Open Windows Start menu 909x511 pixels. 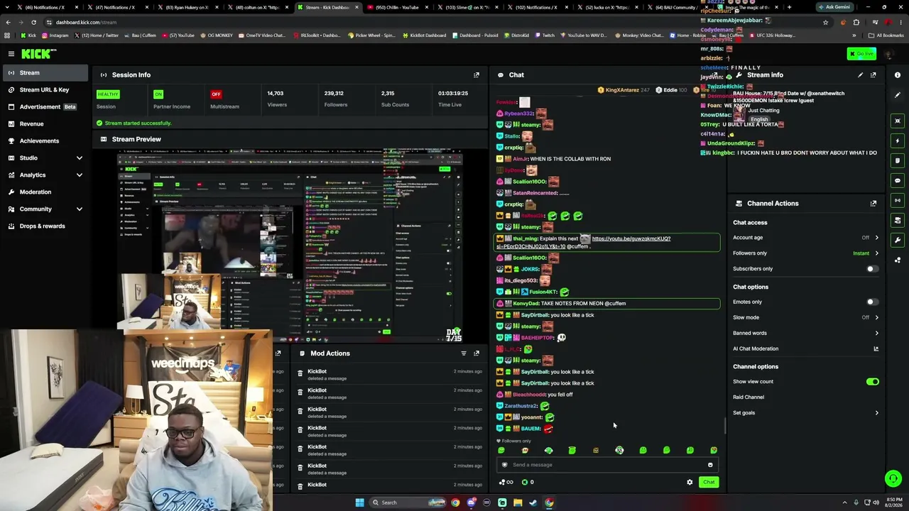click(360, 502)
